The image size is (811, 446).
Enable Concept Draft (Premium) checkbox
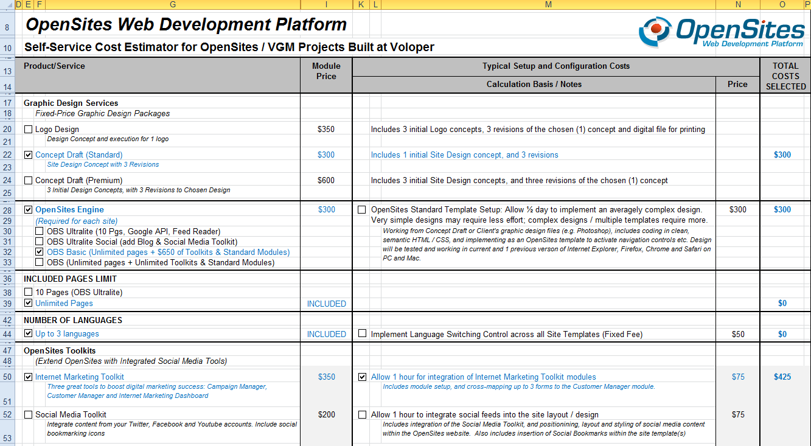coord(28,181)
